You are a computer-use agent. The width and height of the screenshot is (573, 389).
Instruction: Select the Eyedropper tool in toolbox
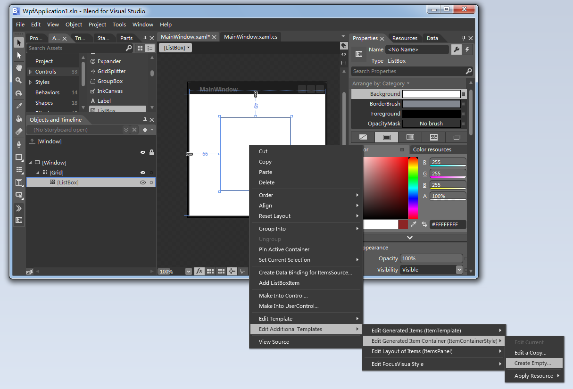(x=19, y=106)
